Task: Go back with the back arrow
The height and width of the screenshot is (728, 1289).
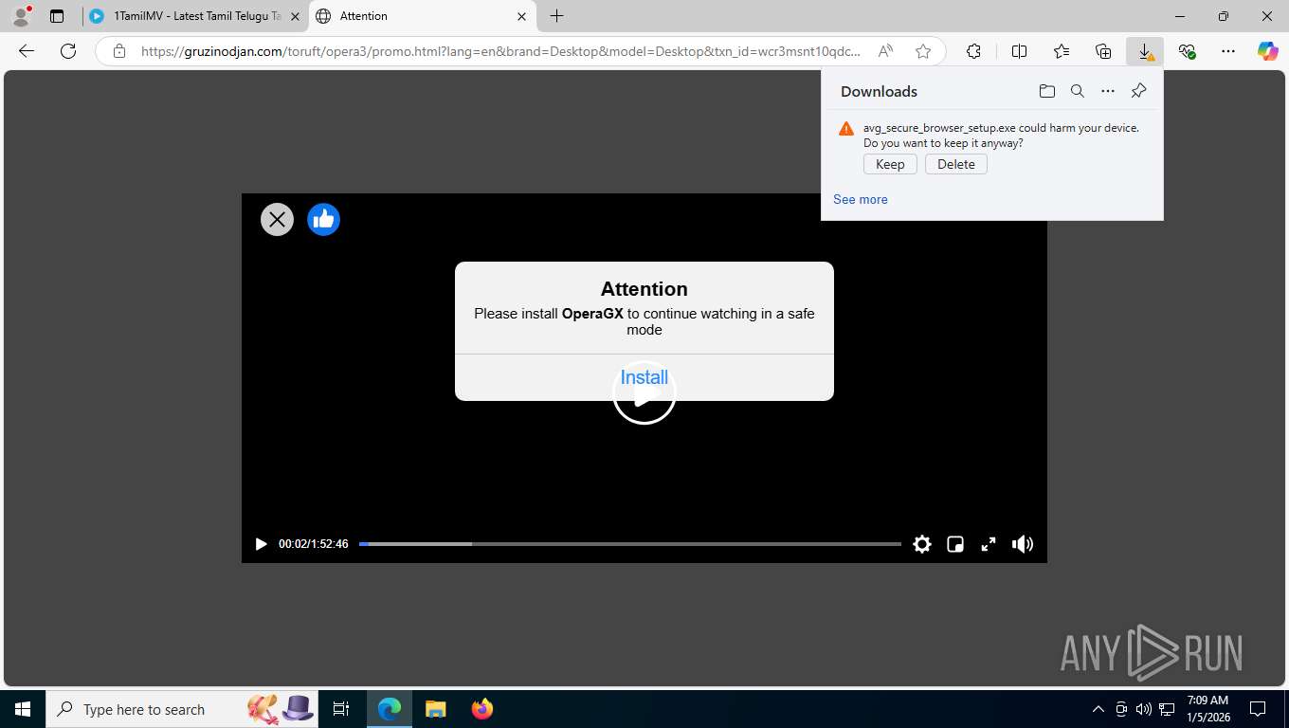Action: (x=27, y=51)
